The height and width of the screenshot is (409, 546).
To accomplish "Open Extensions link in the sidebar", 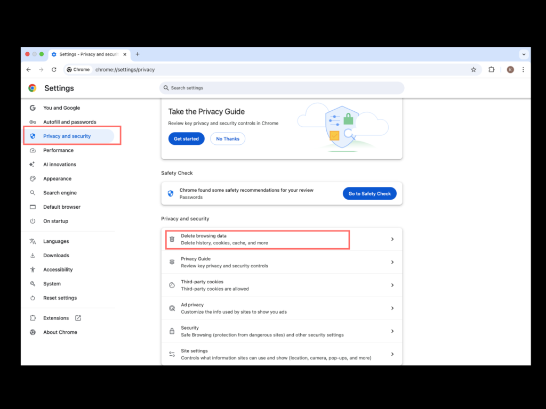I will click(x=56, y=318).
